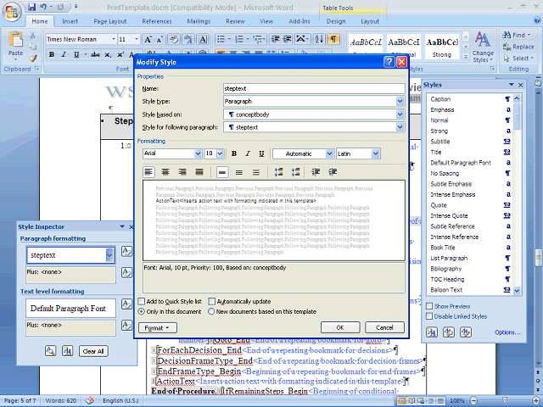Open Table Tools Design tab
Viewport: 543px width, 407px height.
(336, 21)
